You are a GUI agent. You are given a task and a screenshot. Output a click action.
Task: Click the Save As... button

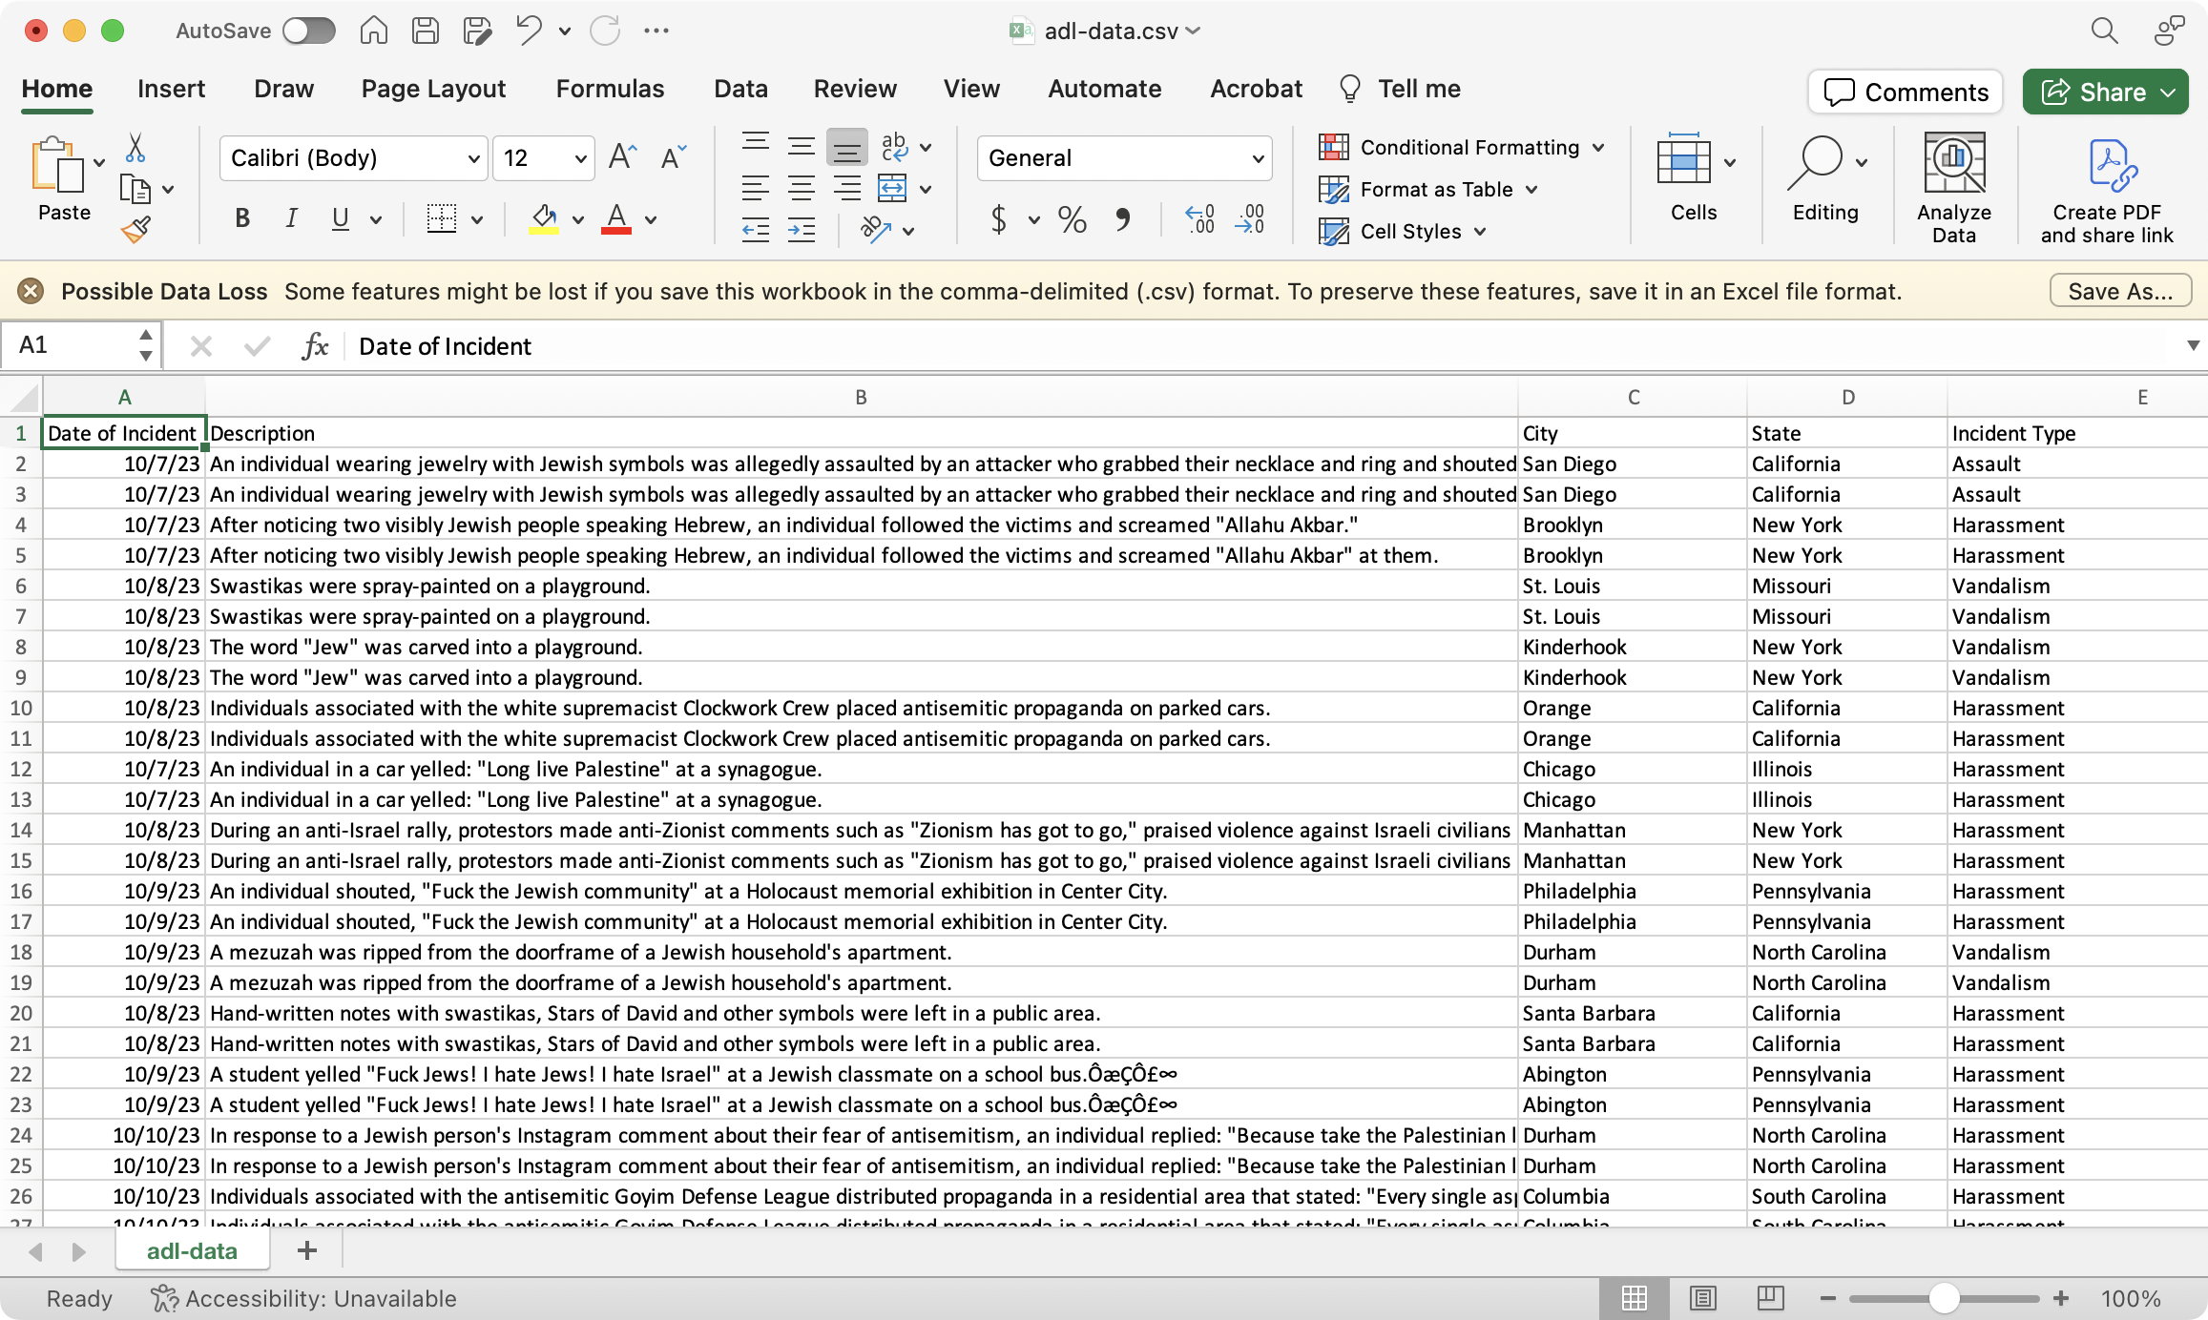[2119, 291]
